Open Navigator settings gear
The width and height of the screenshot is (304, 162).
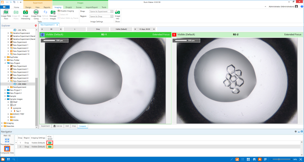click(295, 132)
